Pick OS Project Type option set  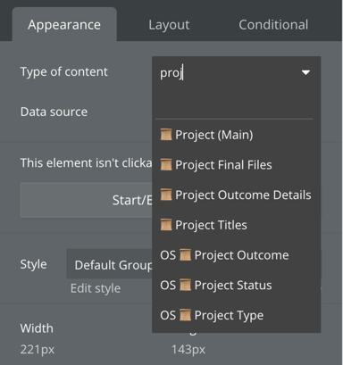click(x=237, y=315)
